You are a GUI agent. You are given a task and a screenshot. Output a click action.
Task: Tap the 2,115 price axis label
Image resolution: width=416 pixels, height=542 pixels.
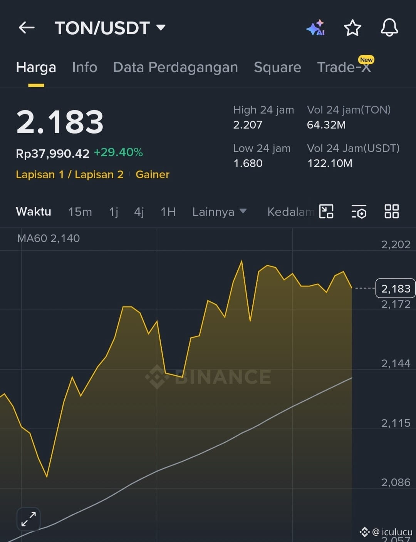[x=396, y=423]
